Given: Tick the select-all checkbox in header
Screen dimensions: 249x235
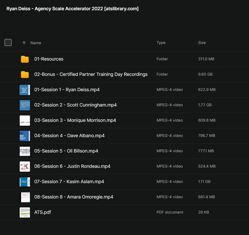Looking at the screenshot, I should (8, 42).
